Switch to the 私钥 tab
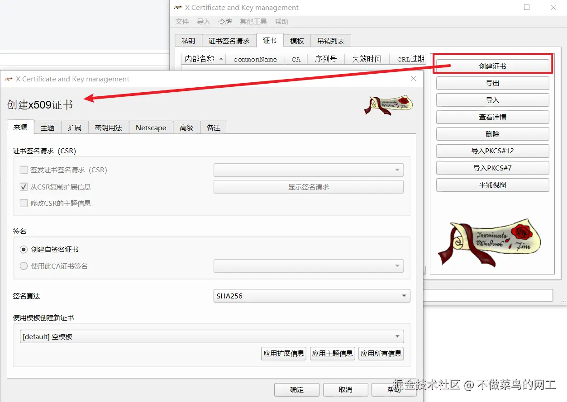The height and width of the screenshot is (402, 567). click(188, 40)
